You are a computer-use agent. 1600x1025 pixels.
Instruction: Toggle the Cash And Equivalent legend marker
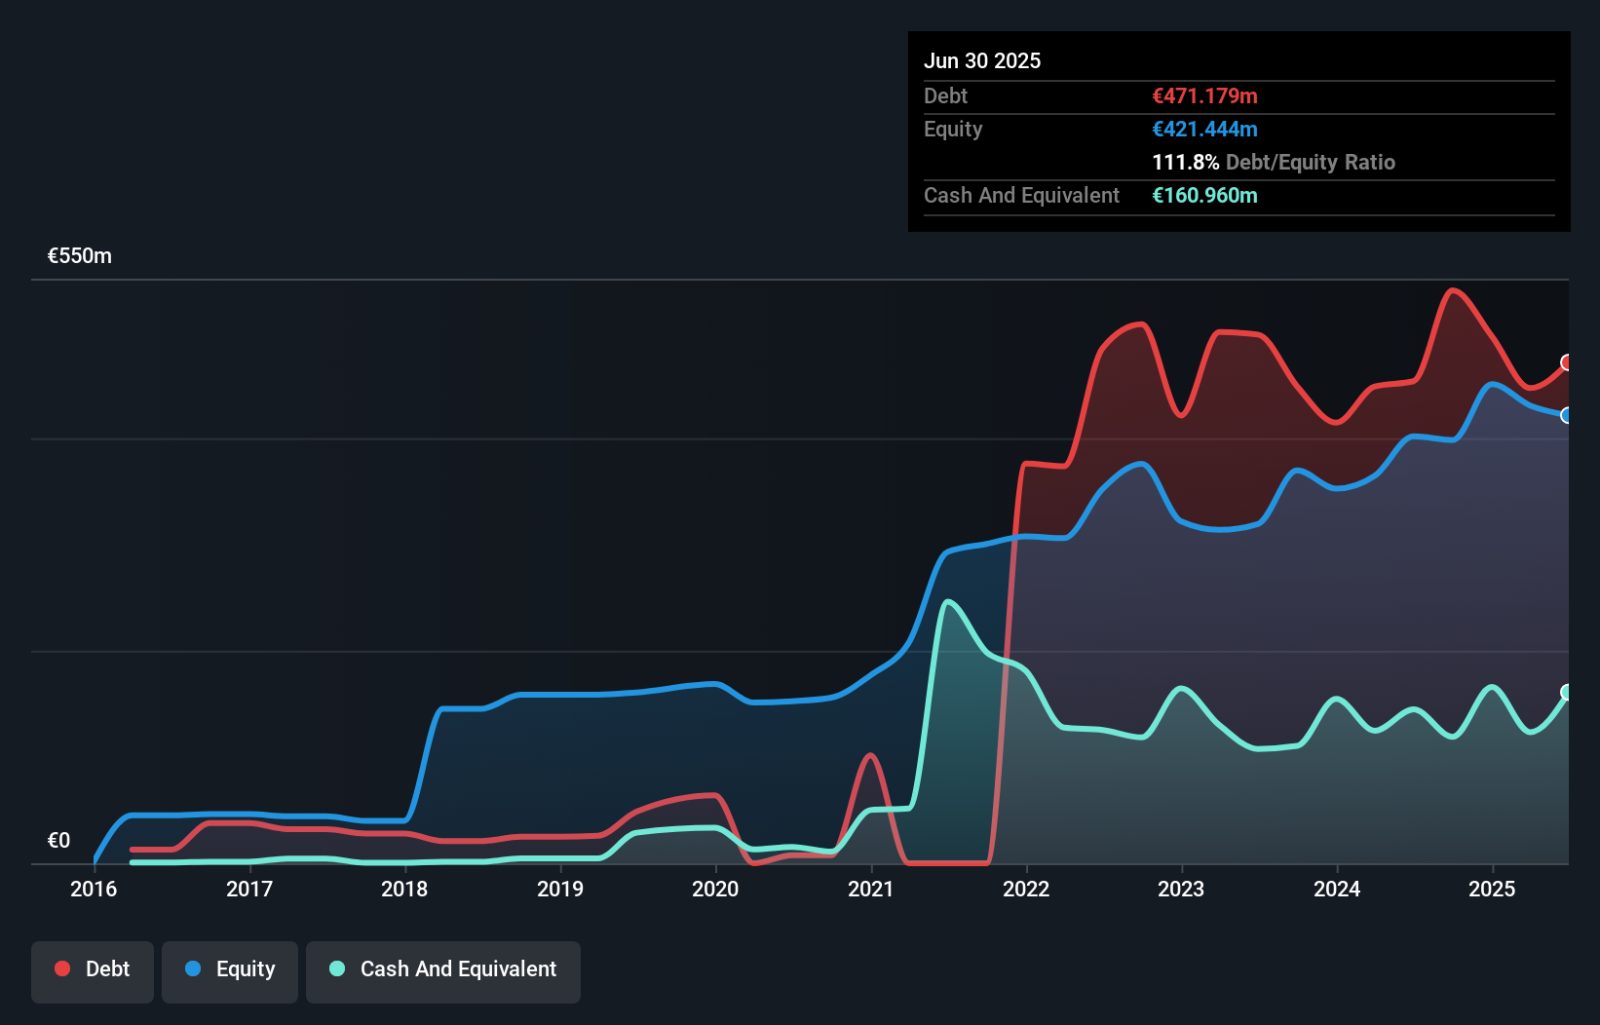336,969
